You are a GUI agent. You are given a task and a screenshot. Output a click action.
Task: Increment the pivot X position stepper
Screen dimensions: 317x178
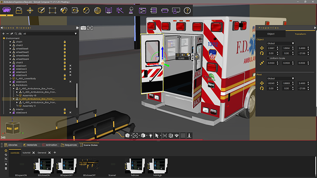click(x=277, y=82)
